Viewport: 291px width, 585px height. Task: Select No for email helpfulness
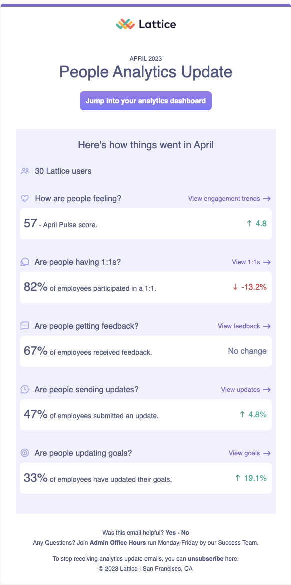pyautogui.click(x=184, y=532)
